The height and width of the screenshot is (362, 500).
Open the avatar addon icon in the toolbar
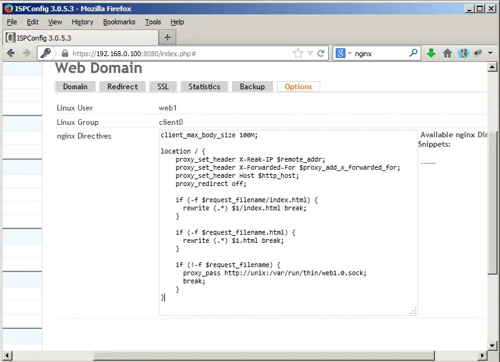pos(463,53)
